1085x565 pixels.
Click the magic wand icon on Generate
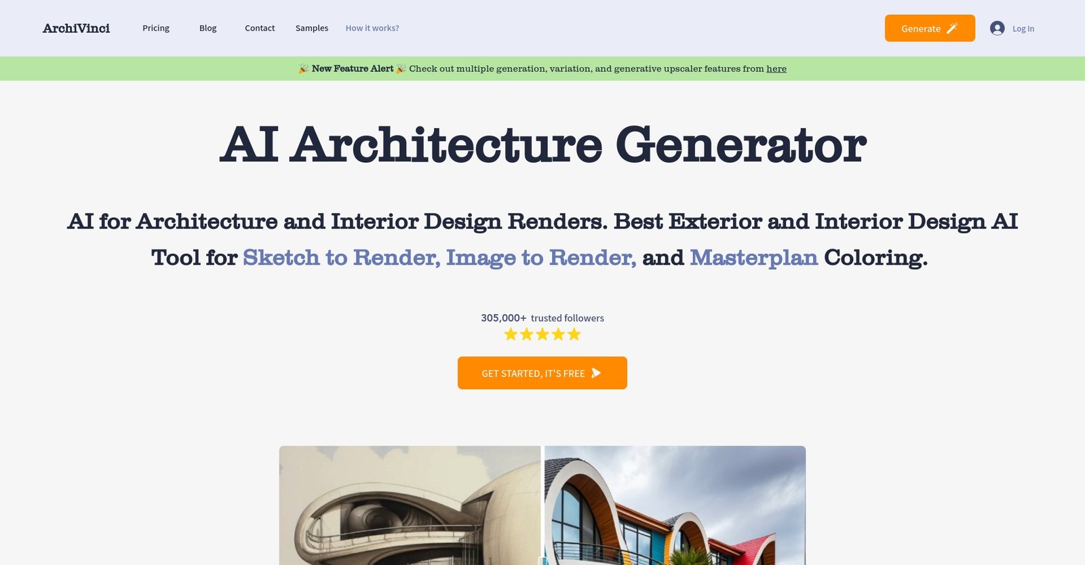(x=952, y=28)
